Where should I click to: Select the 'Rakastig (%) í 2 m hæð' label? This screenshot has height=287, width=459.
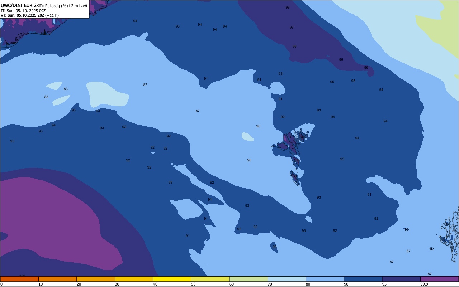(x=66, y=6)
